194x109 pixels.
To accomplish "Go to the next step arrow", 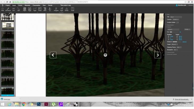I will click(x=158, y=55).
